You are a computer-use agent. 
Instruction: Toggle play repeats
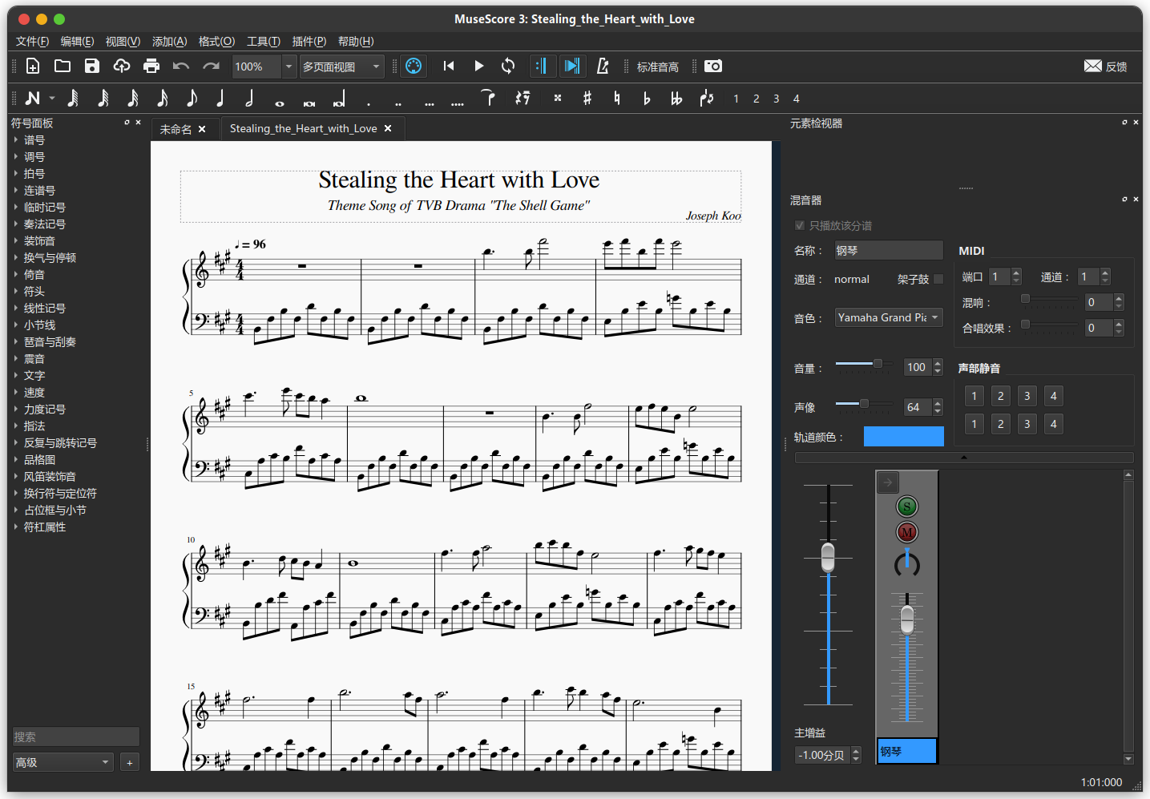tap(543, 67)
